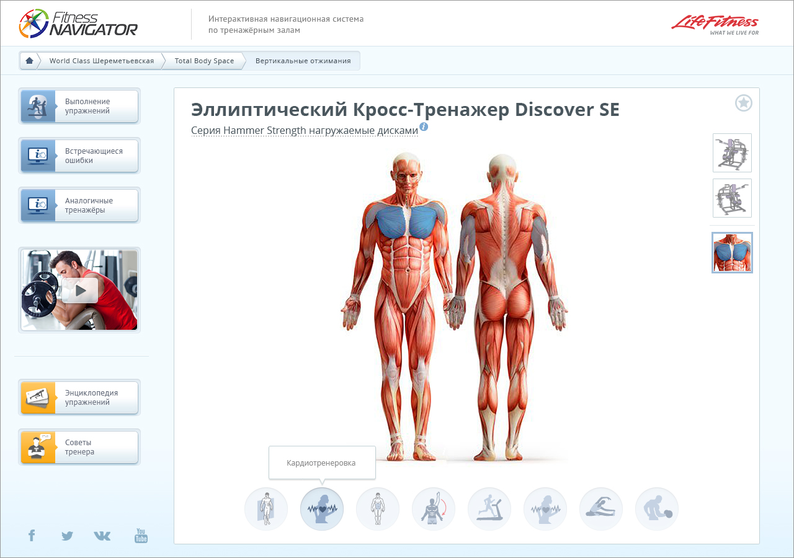Go to the home breadcrumb icon
This screenshot has height=558, width=794.
[x=29, y=61]
